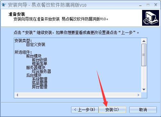Click the computer setup graphic in header
161x117 pixels.
pyautogui.click(x=150, y=18)
